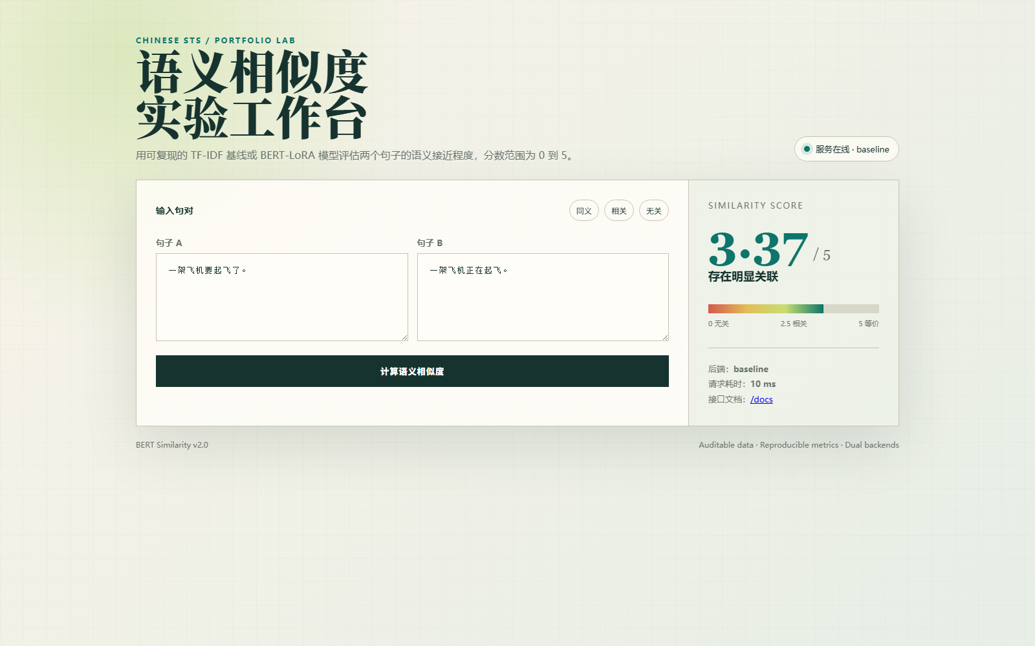Click the 2.5 相关 scale label
Image resolution: width=1035 pixels, height=646 pixels.
[794, 324]
